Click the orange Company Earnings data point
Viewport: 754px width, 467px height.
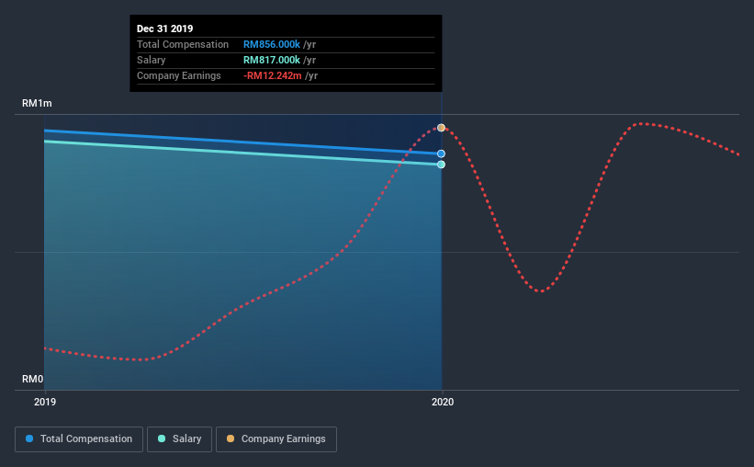tap(441, 128)
